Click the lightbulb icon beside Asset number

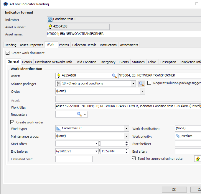pyautogui.click(x=50, y=27)
